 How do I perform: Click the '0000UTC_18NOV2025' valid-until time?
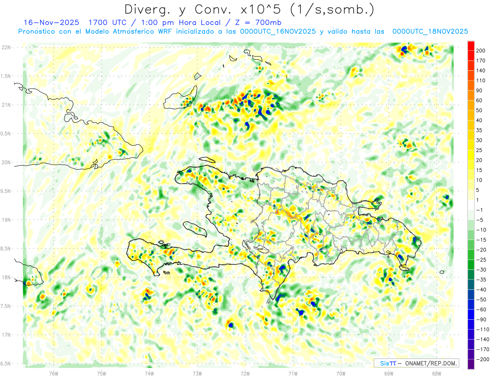pyautogui.click(x=430, y=31)
